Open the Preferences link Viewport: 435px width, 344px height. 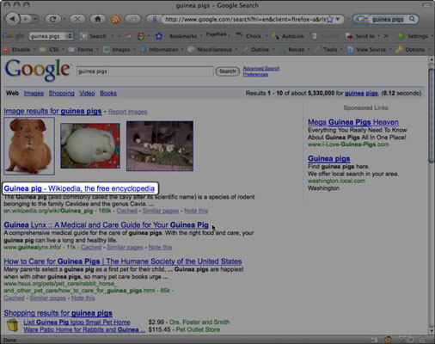coord(255,74)
